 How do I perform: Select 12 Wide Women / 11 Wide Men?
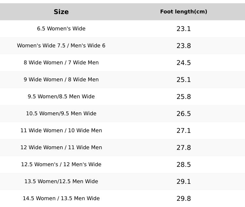(61, 148)
